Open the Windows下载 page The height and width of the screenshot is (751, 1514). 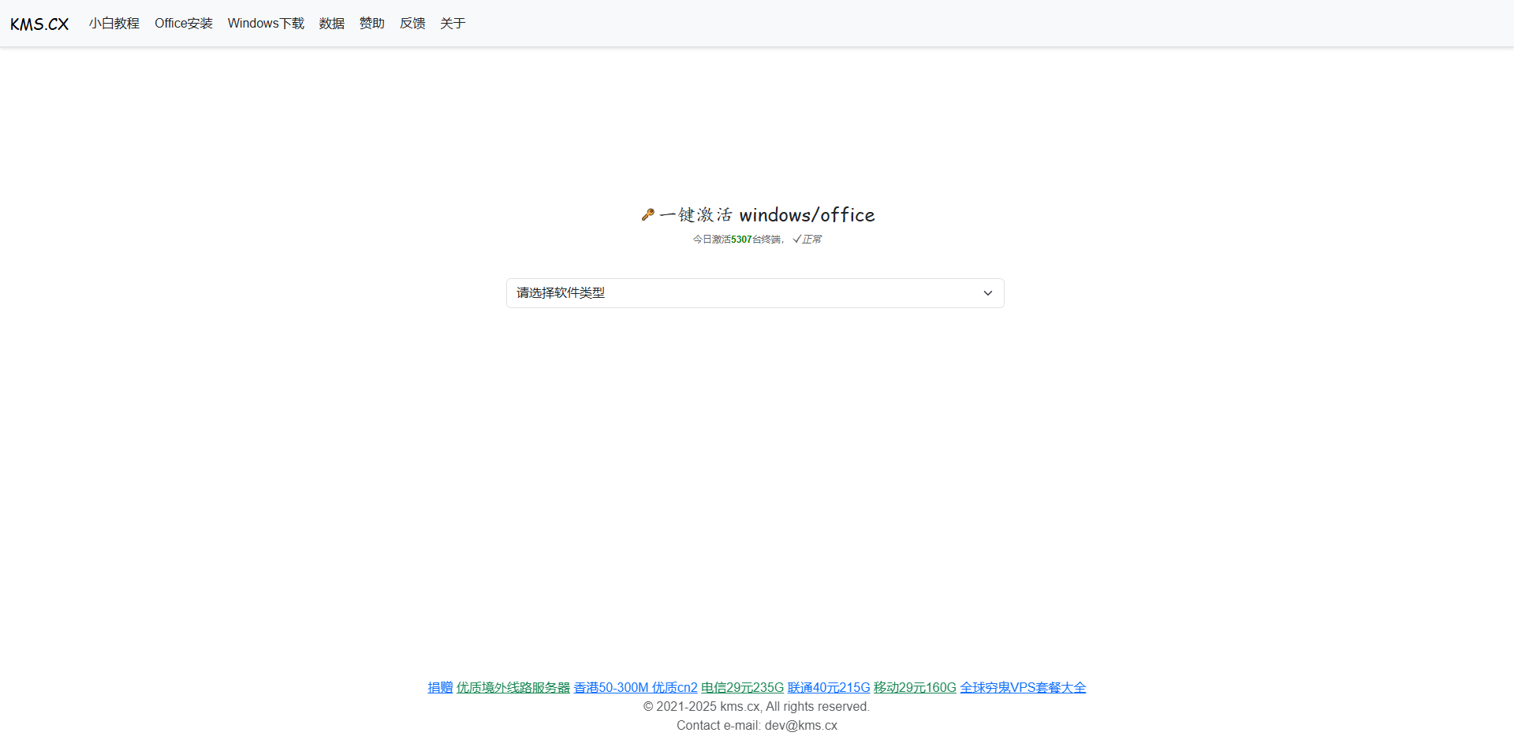coord(266,24)
